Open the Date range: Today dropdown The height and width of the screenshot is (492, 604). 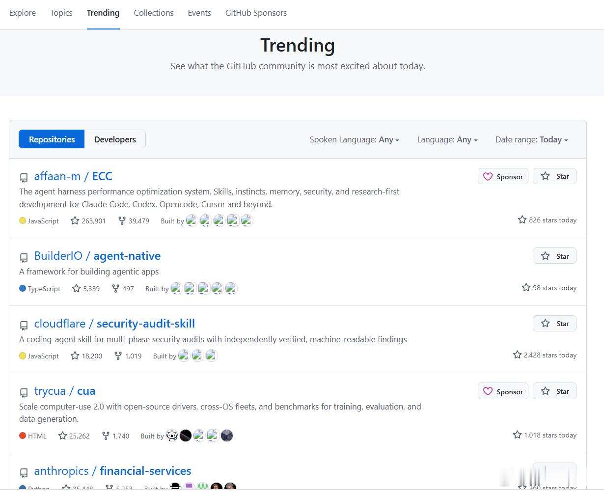pyautogui.click(x=531, y=139)
